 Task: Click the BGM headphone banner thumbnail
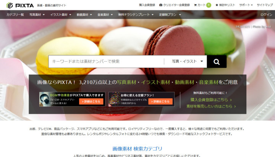pos(46,99)
